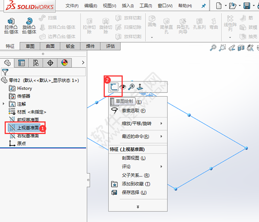Screen dimensions: 259x222
Task: Open the File (文件) menu
Action: (72, 6)
